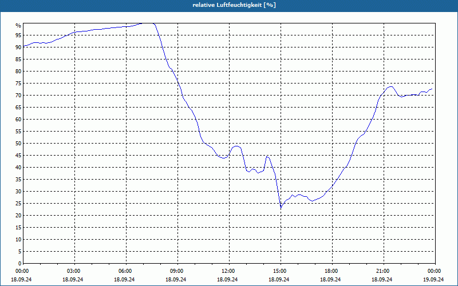Click the y-axis zero label at origin
The width and height of the screenshot is (458, 286).
pos(20,264)
